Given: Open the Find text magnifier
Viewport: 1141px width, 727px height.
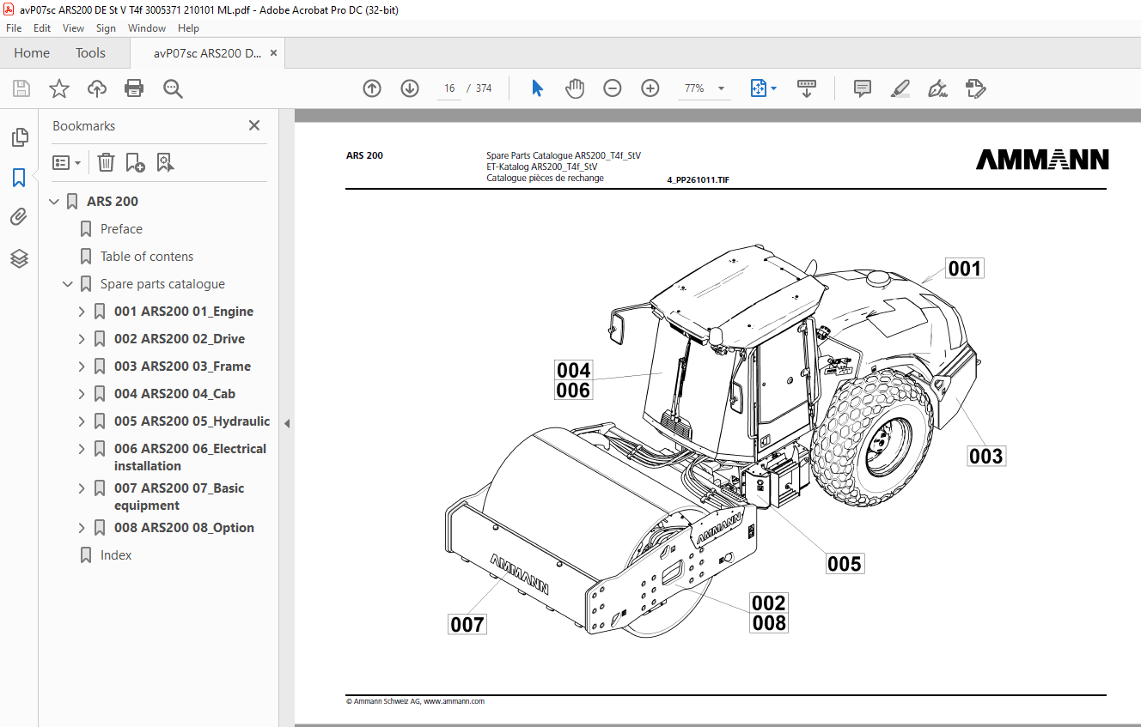Looking at the screenshot, I should coord(173,88).
